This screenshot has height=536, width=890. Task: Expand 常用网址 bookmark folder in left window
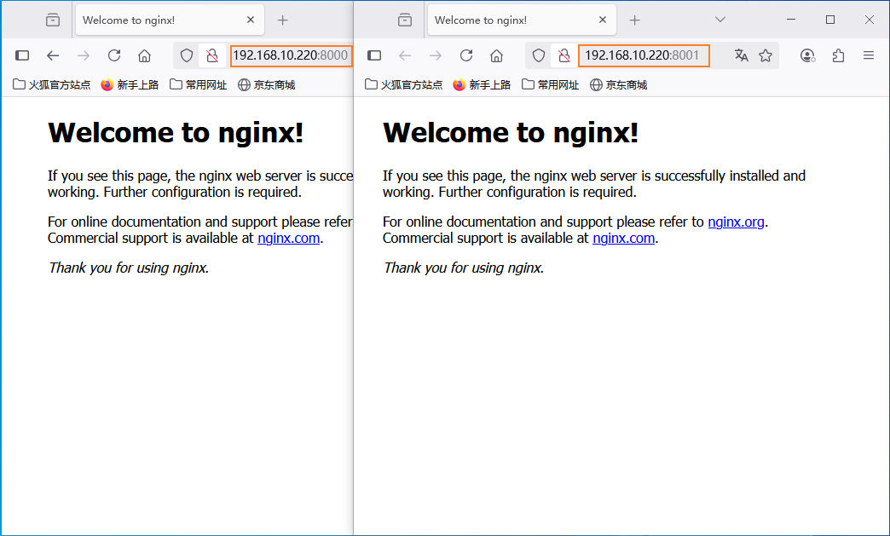pyautogui.click(x=199, y=85)
